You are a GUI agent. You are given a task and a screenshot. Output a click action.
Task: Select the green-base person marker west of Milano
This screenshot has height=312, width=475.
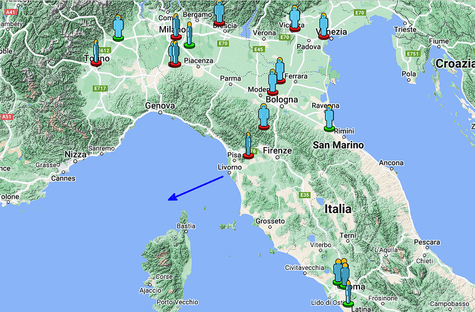coord(118,28)
